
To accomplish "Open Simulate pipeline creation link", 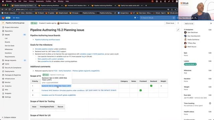I will 44,49.
